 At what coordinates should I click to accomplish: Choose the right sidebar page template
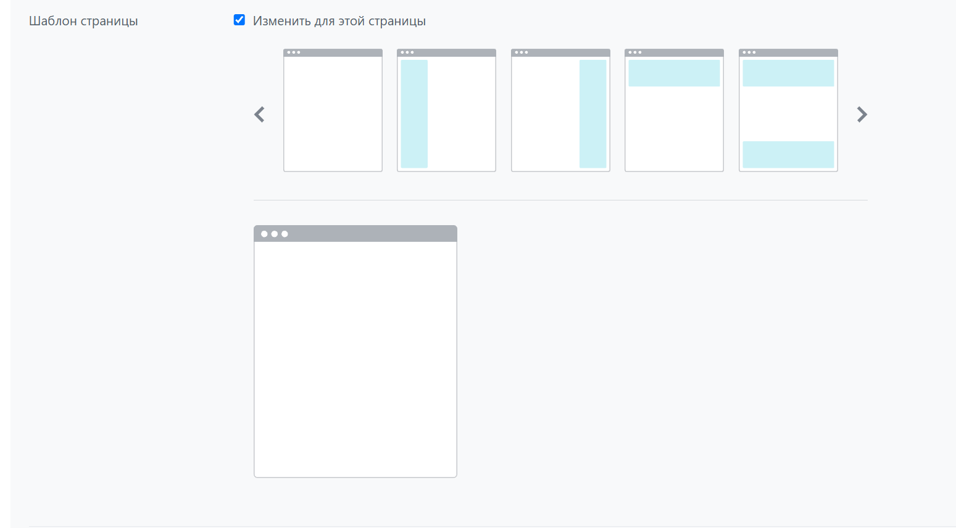pyautogui.click(x=560, y=110)
